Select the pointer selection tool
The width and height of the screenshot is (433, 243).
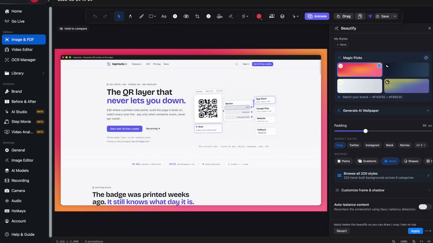[x=119, y=16]
